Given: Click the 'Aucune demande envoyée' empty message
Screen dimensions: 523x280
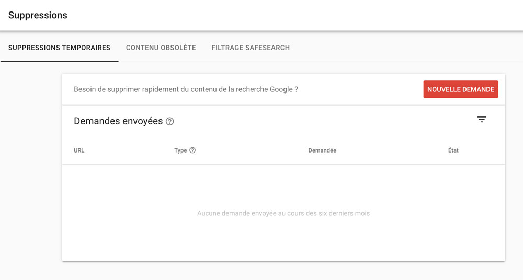Looking at the screenshot, I should (283, 213).
